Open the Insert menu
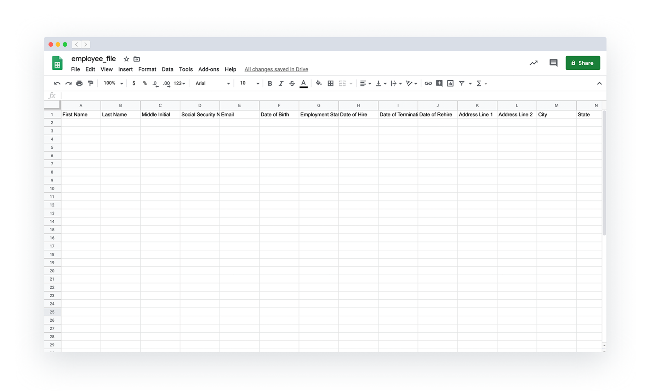655x391 pixels. 125,69
